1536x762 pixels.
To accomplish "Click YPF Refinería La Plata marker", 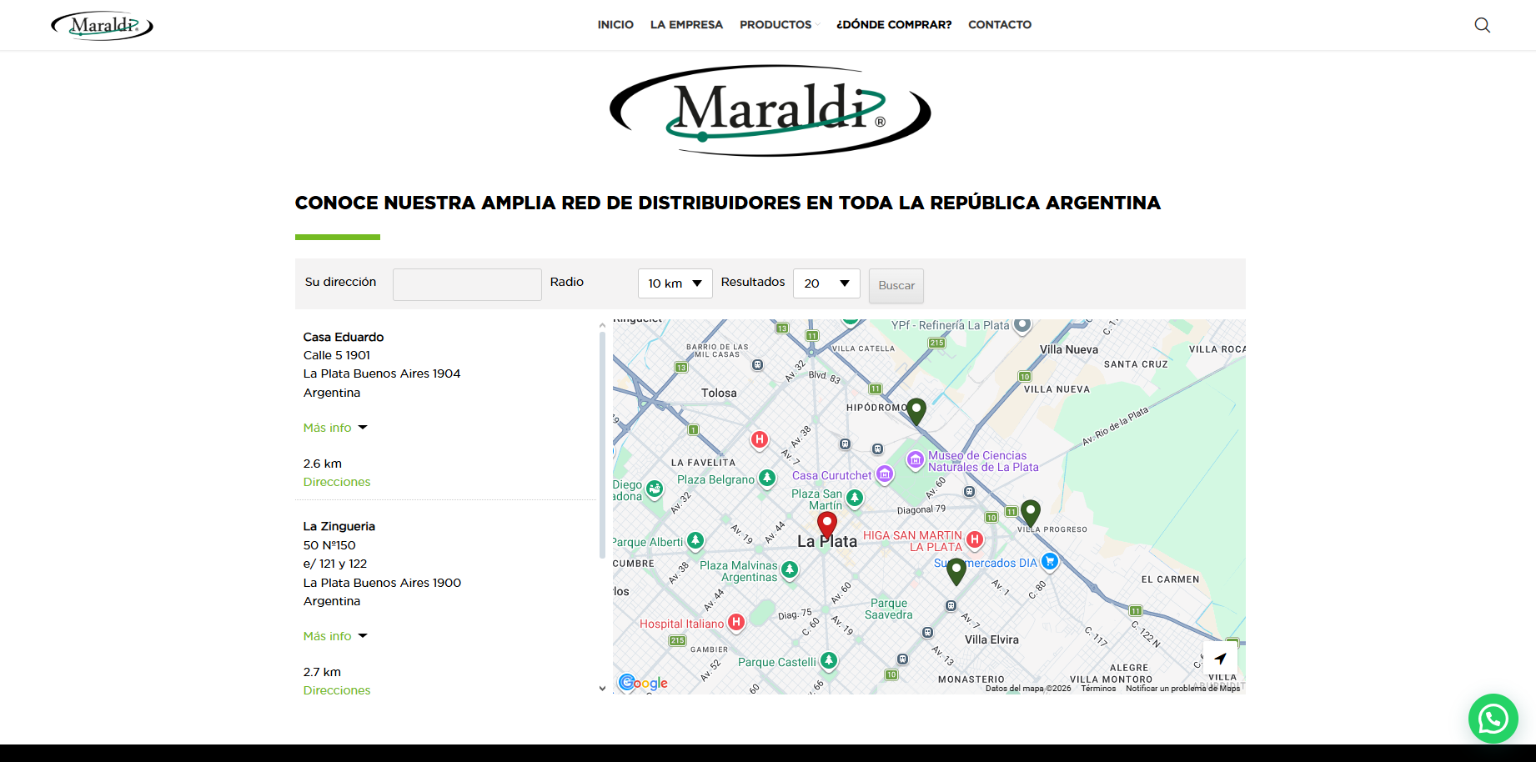I will (1022, 324).
